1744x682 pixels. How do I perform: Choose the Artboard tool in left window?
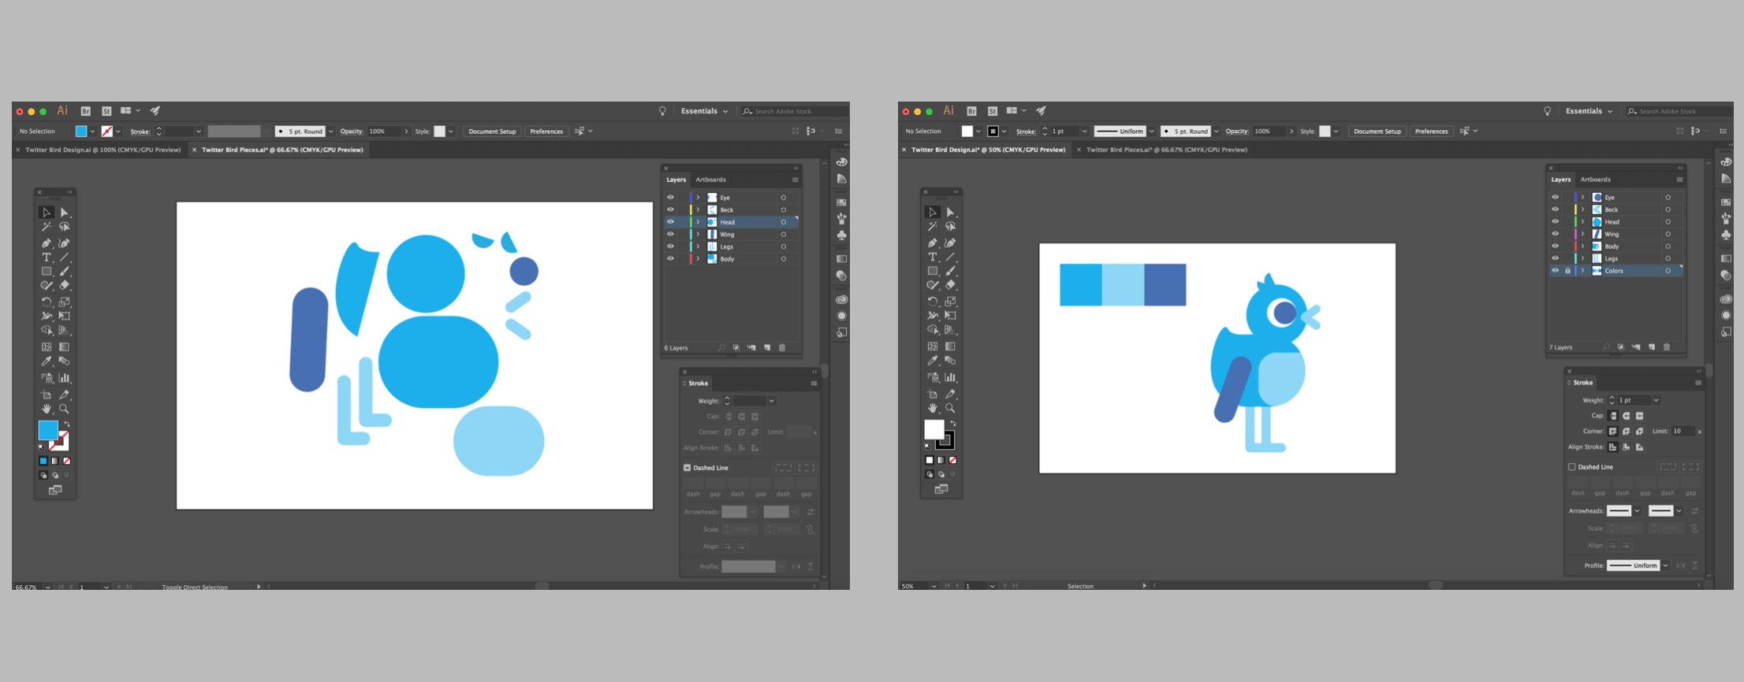click(47, 395)
